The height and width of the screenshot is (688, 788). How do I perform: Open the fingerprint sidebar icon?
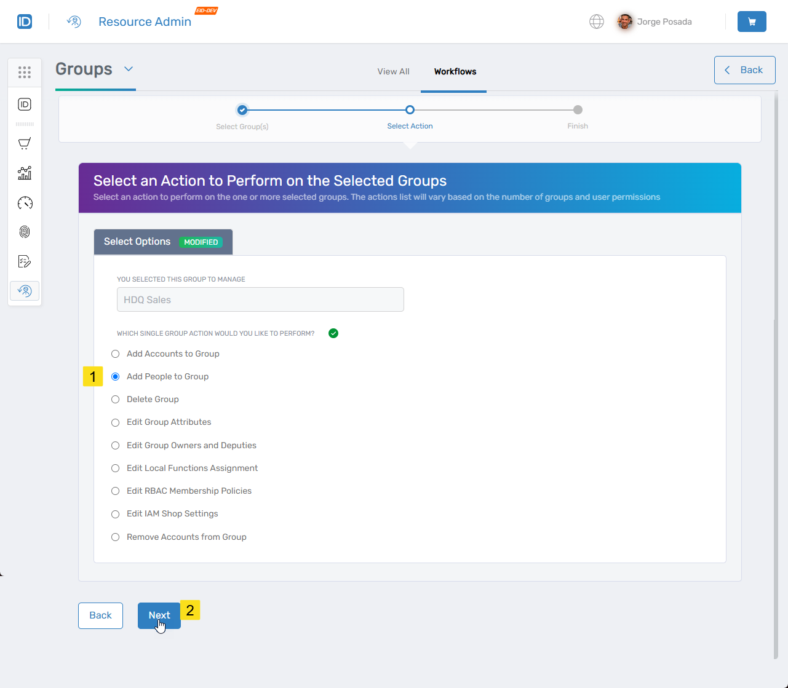click(x=25, y=232)
